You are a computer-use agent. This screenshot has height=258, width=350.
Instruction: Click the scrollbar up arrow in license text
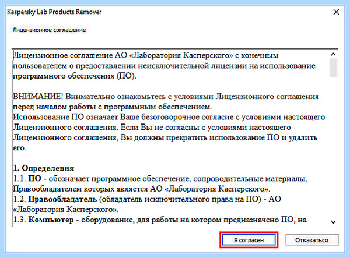coord(333,54)
